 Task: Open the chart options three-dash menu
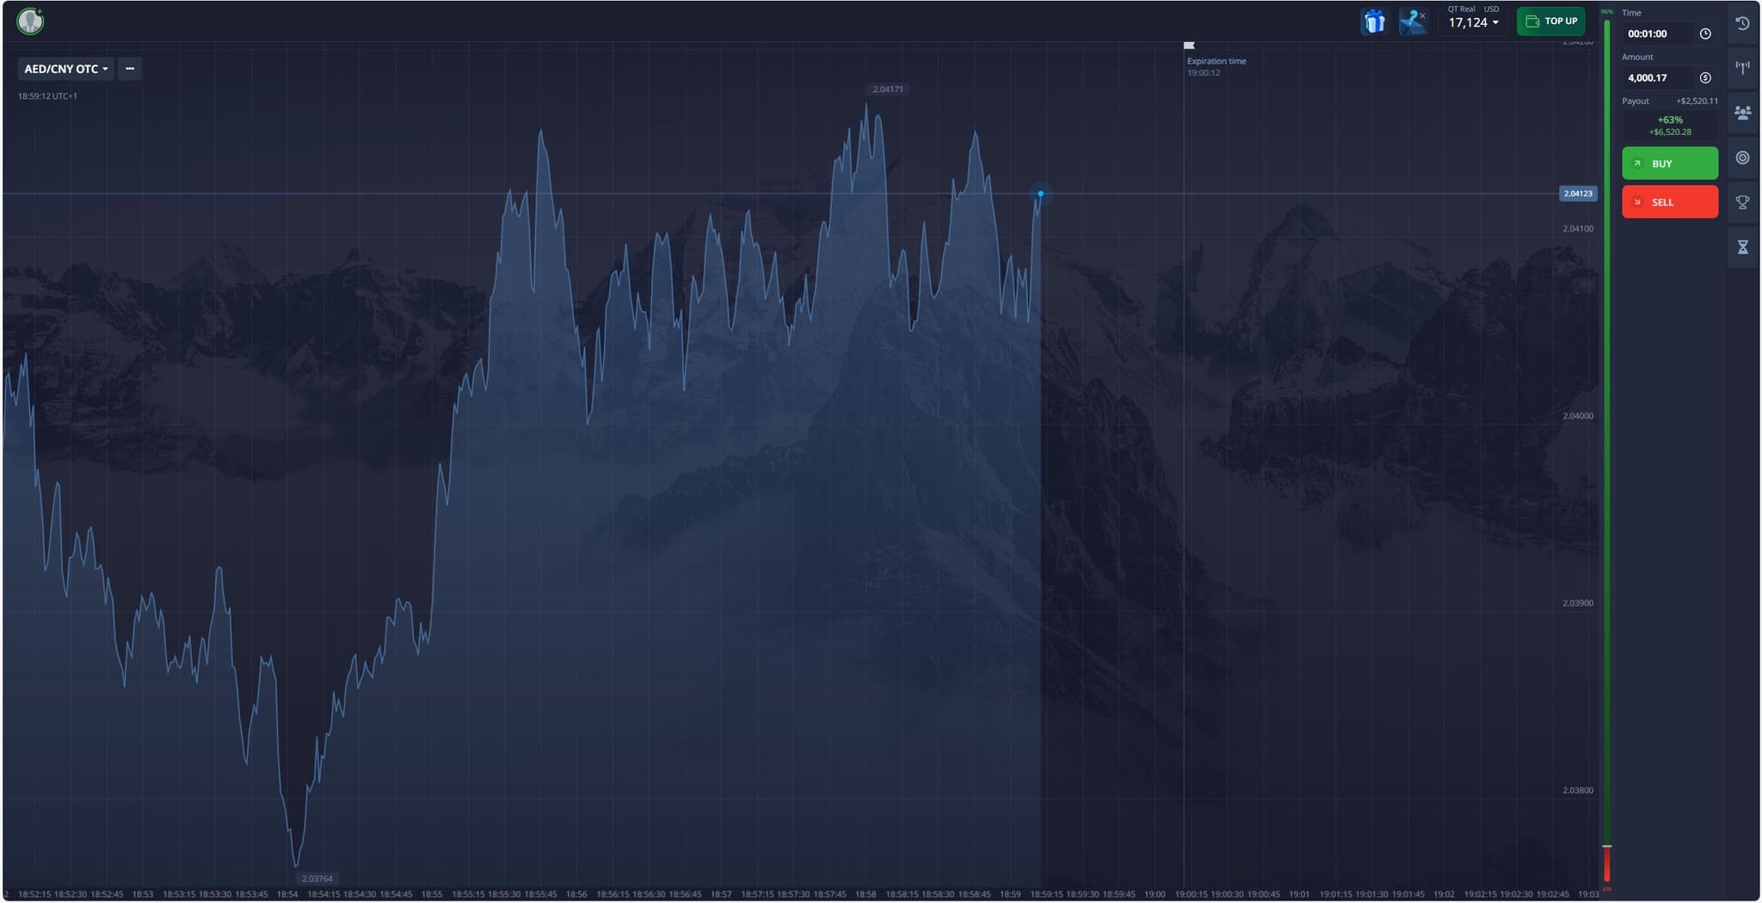pos(130,69)
